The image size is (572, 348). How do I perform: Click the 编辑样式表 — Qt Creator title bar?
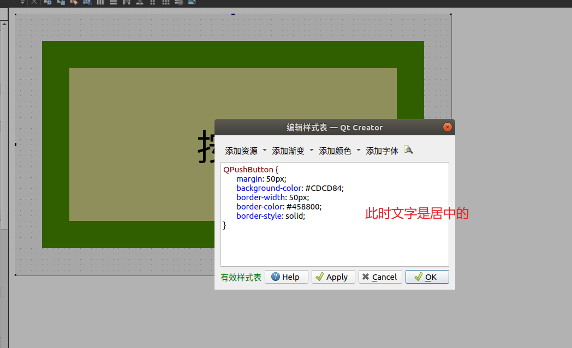tap(335, 128)
